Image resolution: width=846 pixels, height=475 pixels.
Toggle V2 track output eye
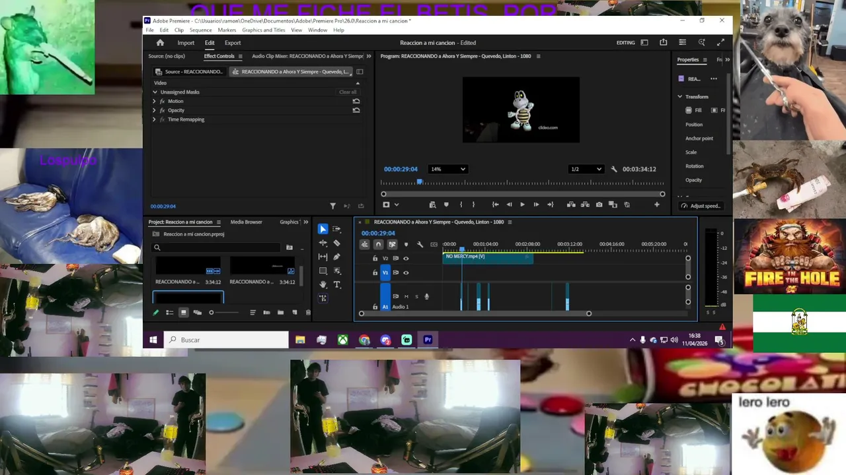point(406,259)
